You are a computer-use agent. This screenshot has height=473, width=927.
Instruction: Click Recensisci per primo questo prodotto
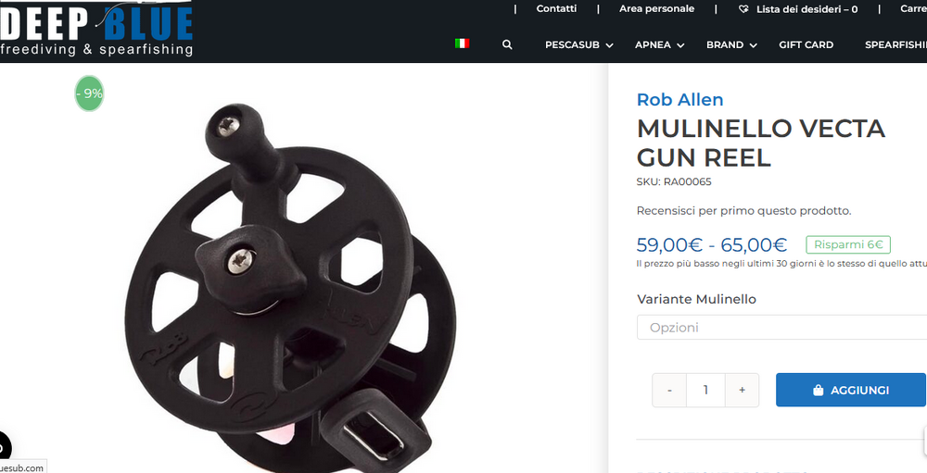(x=743, y=211)
